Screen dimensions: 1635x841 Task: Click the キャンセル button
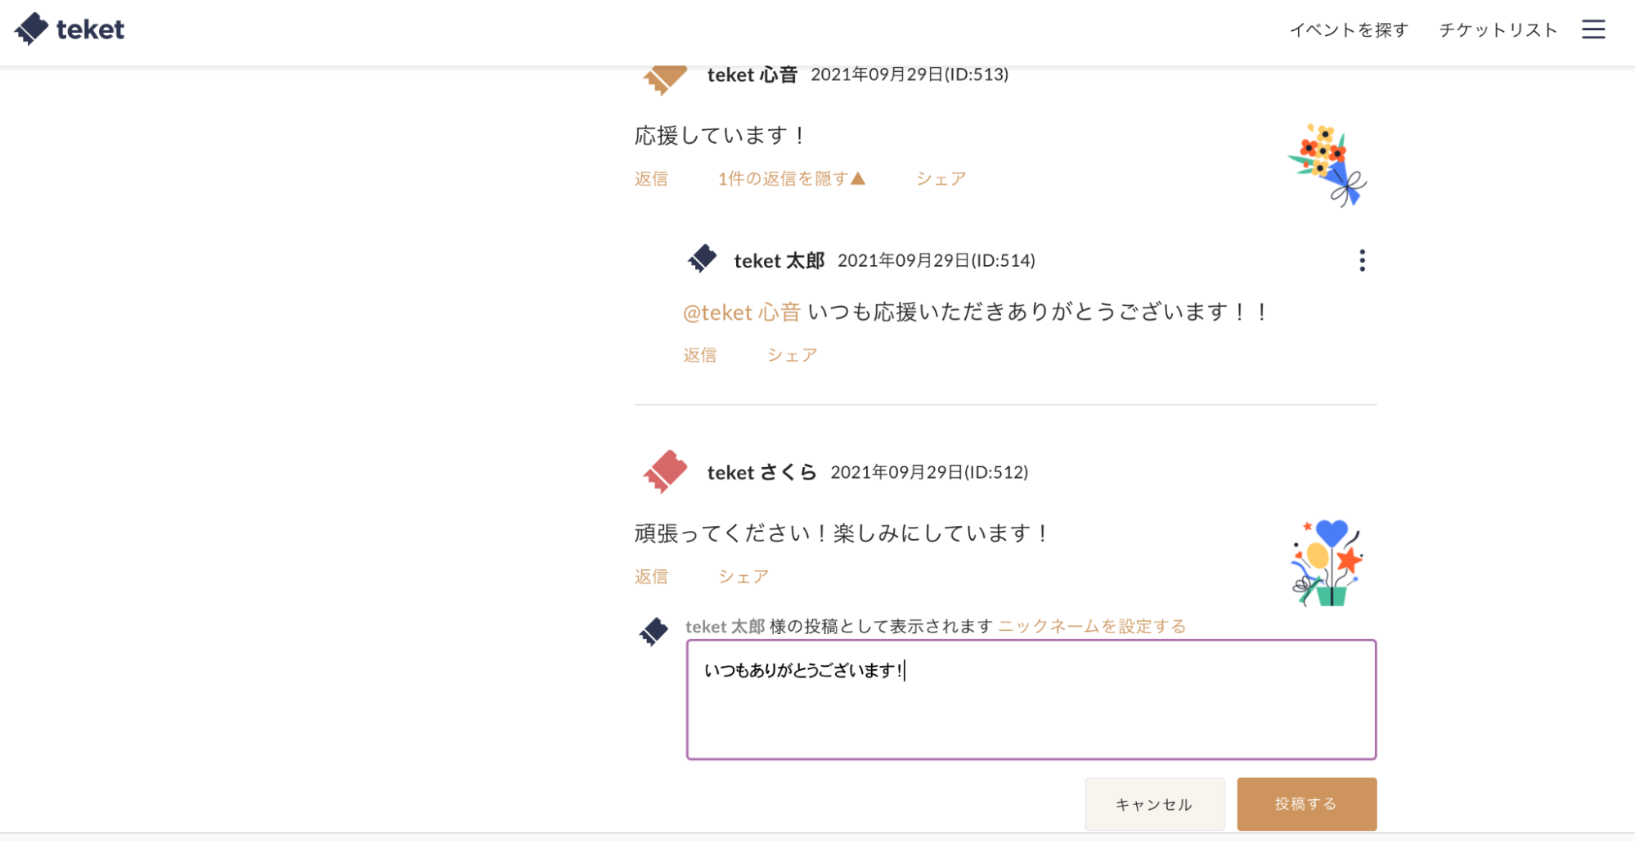1154,804
